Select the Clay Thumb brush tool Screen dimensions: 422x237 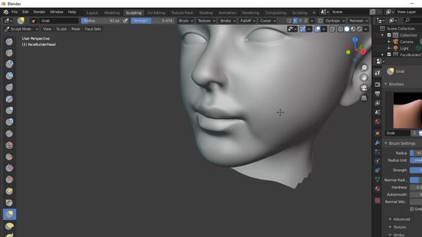9,88
